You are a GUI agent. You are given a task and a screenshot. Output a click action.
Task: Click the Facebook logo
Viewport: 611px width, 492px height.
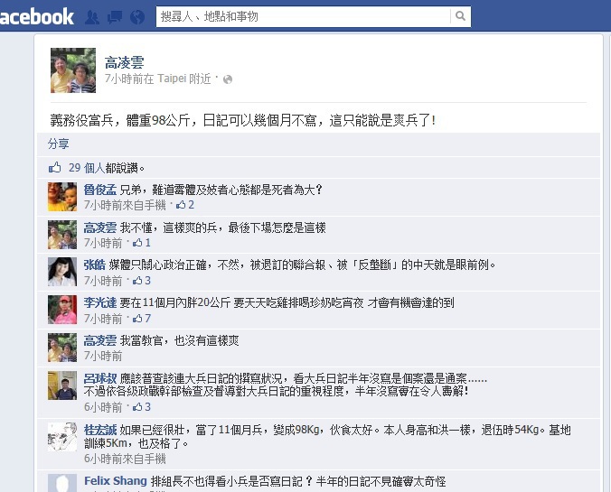click(x=37, y=16)
